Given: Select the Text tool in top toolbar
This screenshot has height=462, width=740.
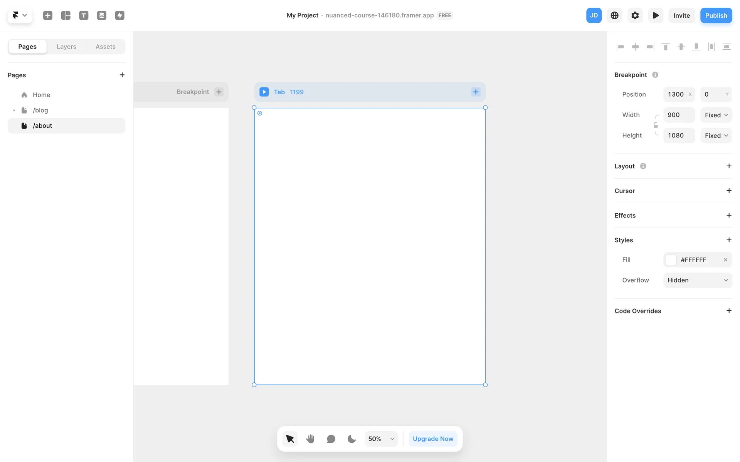Looking at the screenshot, I should 84,15.
